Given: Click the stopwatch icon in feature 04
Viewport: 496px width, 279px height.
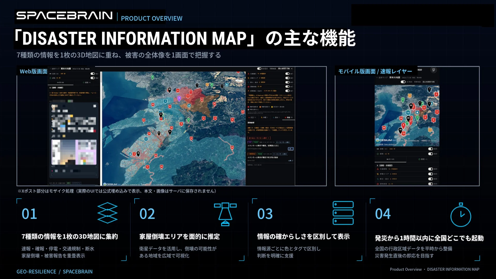Looking at the screenshot, I should click(x=461, y=215).
